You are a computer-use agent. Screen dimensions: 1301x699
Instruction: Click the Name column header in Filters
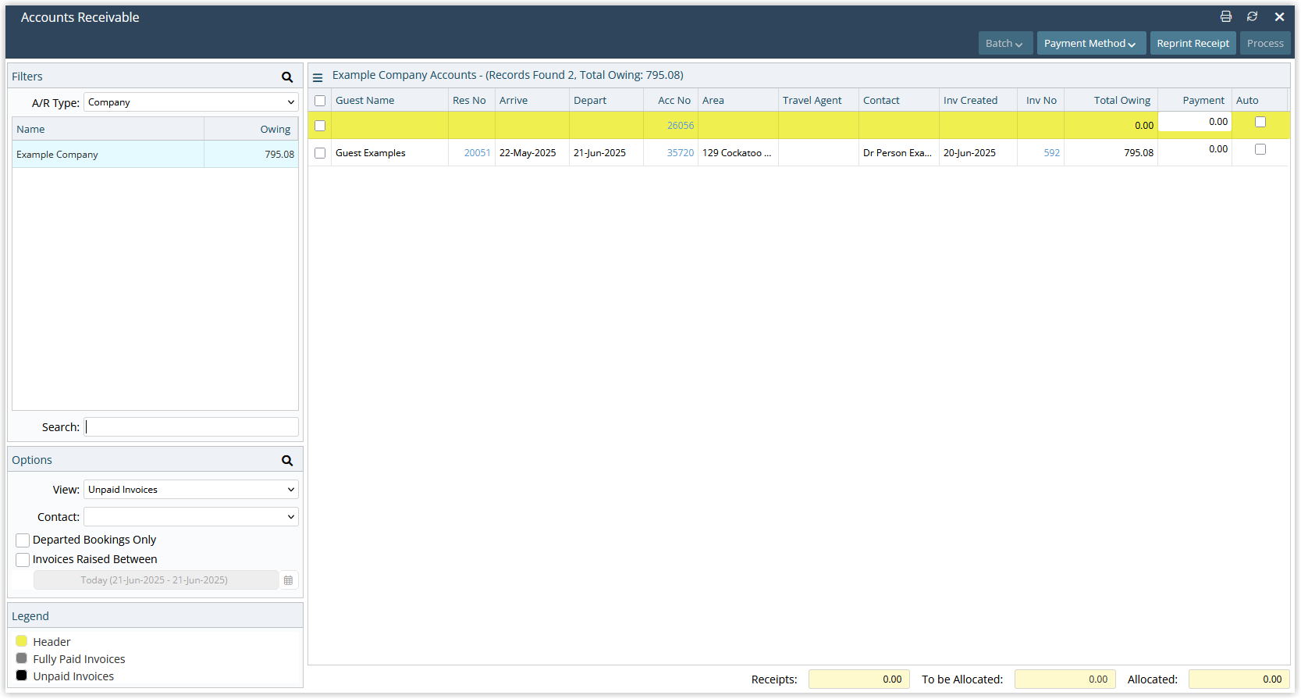pyautogui.click(x=108, y=130)
